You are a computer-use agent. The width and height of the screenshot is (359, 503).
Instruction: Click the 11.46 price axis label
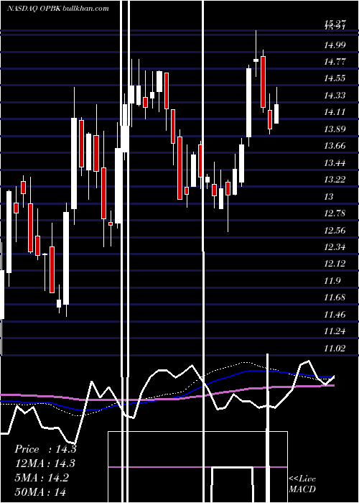pos(335,315)
